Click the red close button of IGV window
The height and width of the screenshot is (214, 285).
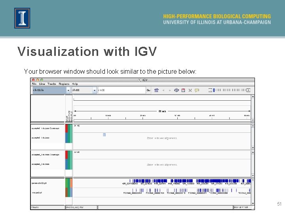click(33, 80)
